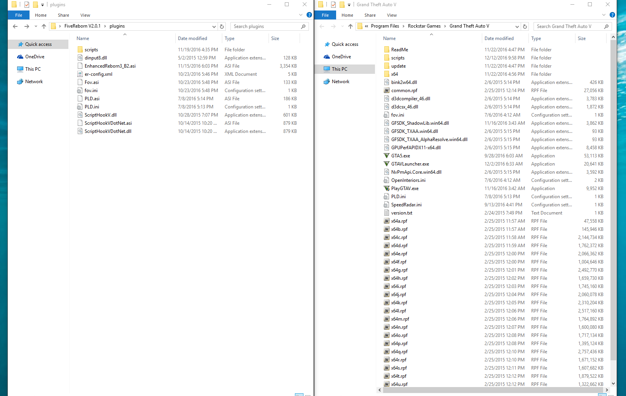The height and width of the screenshot is (396, 626).
Task: Select the x64 folder in Grand Theft Auto V window
Action: tap(394, 74)
